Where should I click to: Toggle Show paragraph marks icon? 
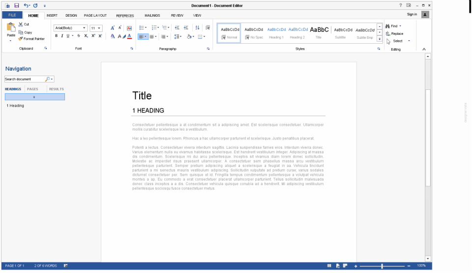click(207, 27)
